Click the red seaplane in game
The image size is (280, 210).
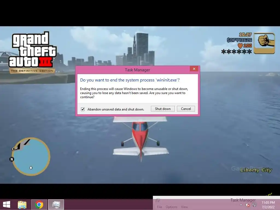tap(141, 139)
